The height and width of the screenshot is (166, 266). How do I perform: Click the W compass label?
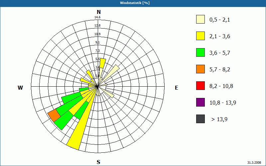tap(20, 88)
